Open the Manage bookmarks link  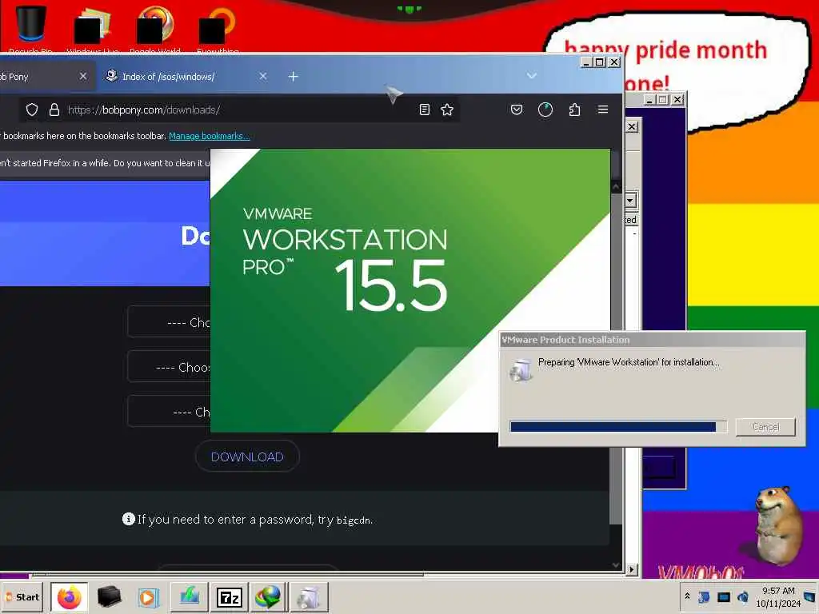click(x=209, y=136)
